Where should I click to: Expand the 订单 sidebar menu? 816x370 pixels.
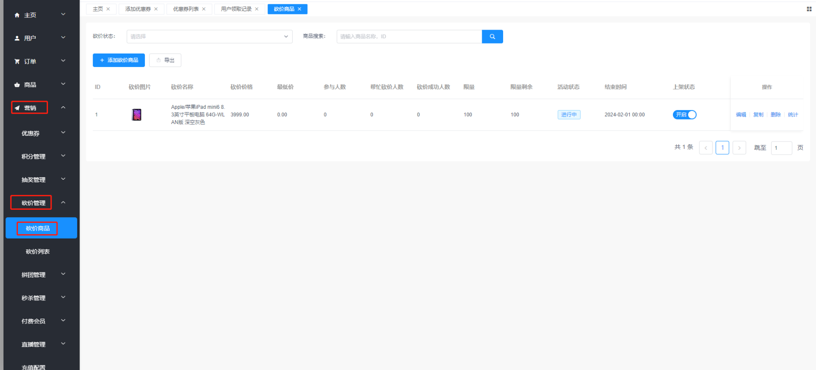click(x=41, y=61)
